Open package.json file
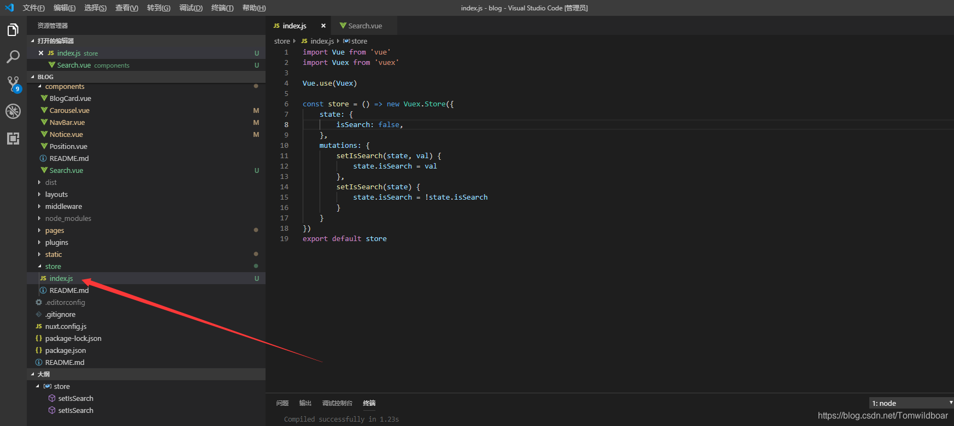The width and height of the screenshot is (954, 426). pos(146,350)
